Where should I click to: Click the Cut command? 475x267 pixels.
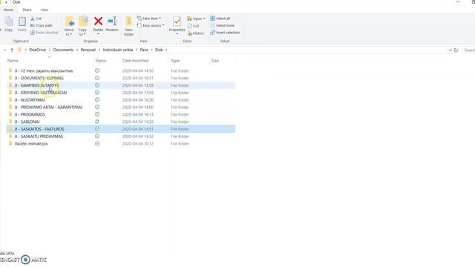click(x=36, y=19)
